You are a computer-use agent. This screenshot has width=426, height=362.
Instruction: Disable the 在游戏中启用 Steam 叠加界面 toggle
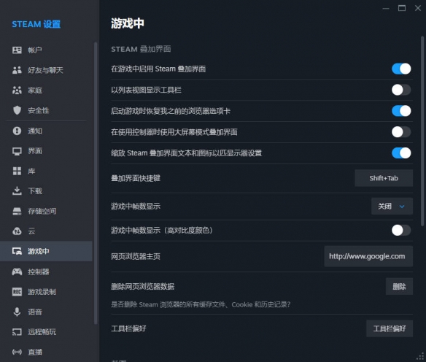click(x=401, y=69)
